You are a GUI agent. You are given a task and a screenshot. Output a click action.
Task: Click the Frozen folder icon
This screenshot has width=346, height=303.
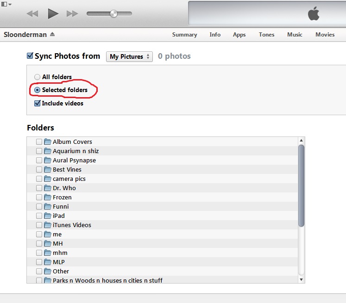pos(47,197)
